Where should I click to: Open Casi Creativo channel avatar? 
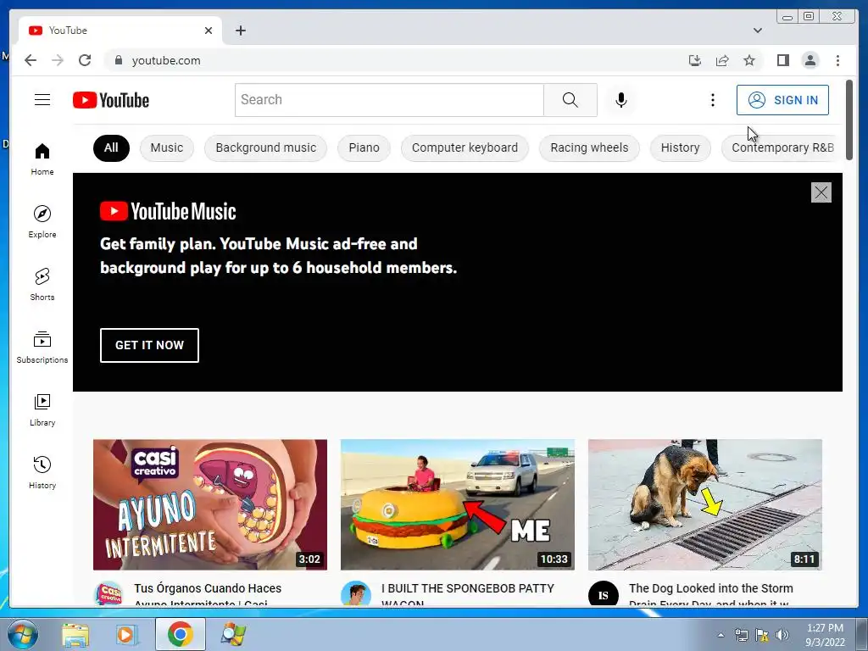click(108, 594)
